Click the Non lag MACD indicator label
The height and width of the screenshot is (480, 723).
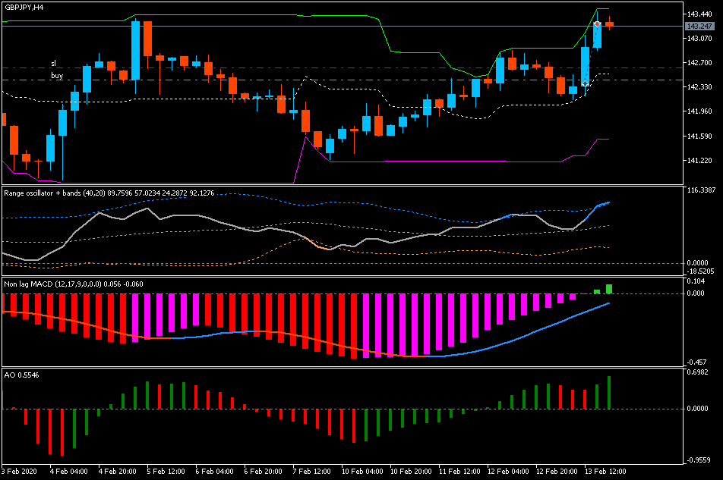(74, 284)
